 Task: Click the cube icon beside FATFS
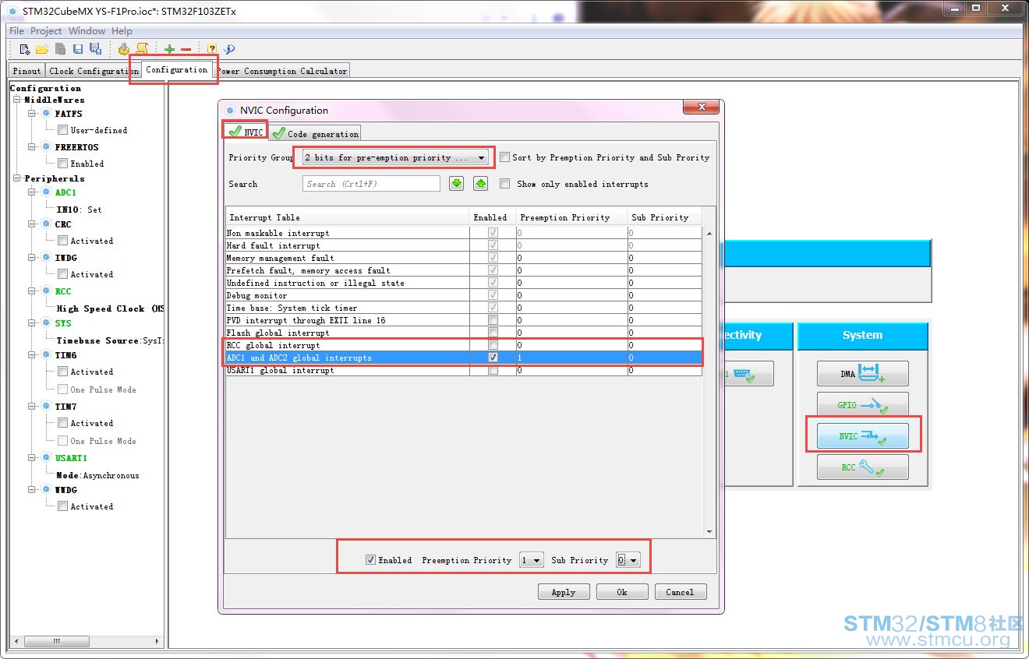[x=46, y=114]
